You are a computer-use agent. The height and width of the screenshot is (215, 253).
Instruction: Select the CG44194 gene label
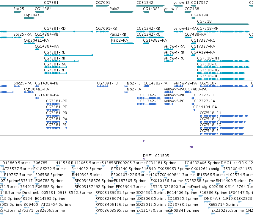tap(199, 15)
